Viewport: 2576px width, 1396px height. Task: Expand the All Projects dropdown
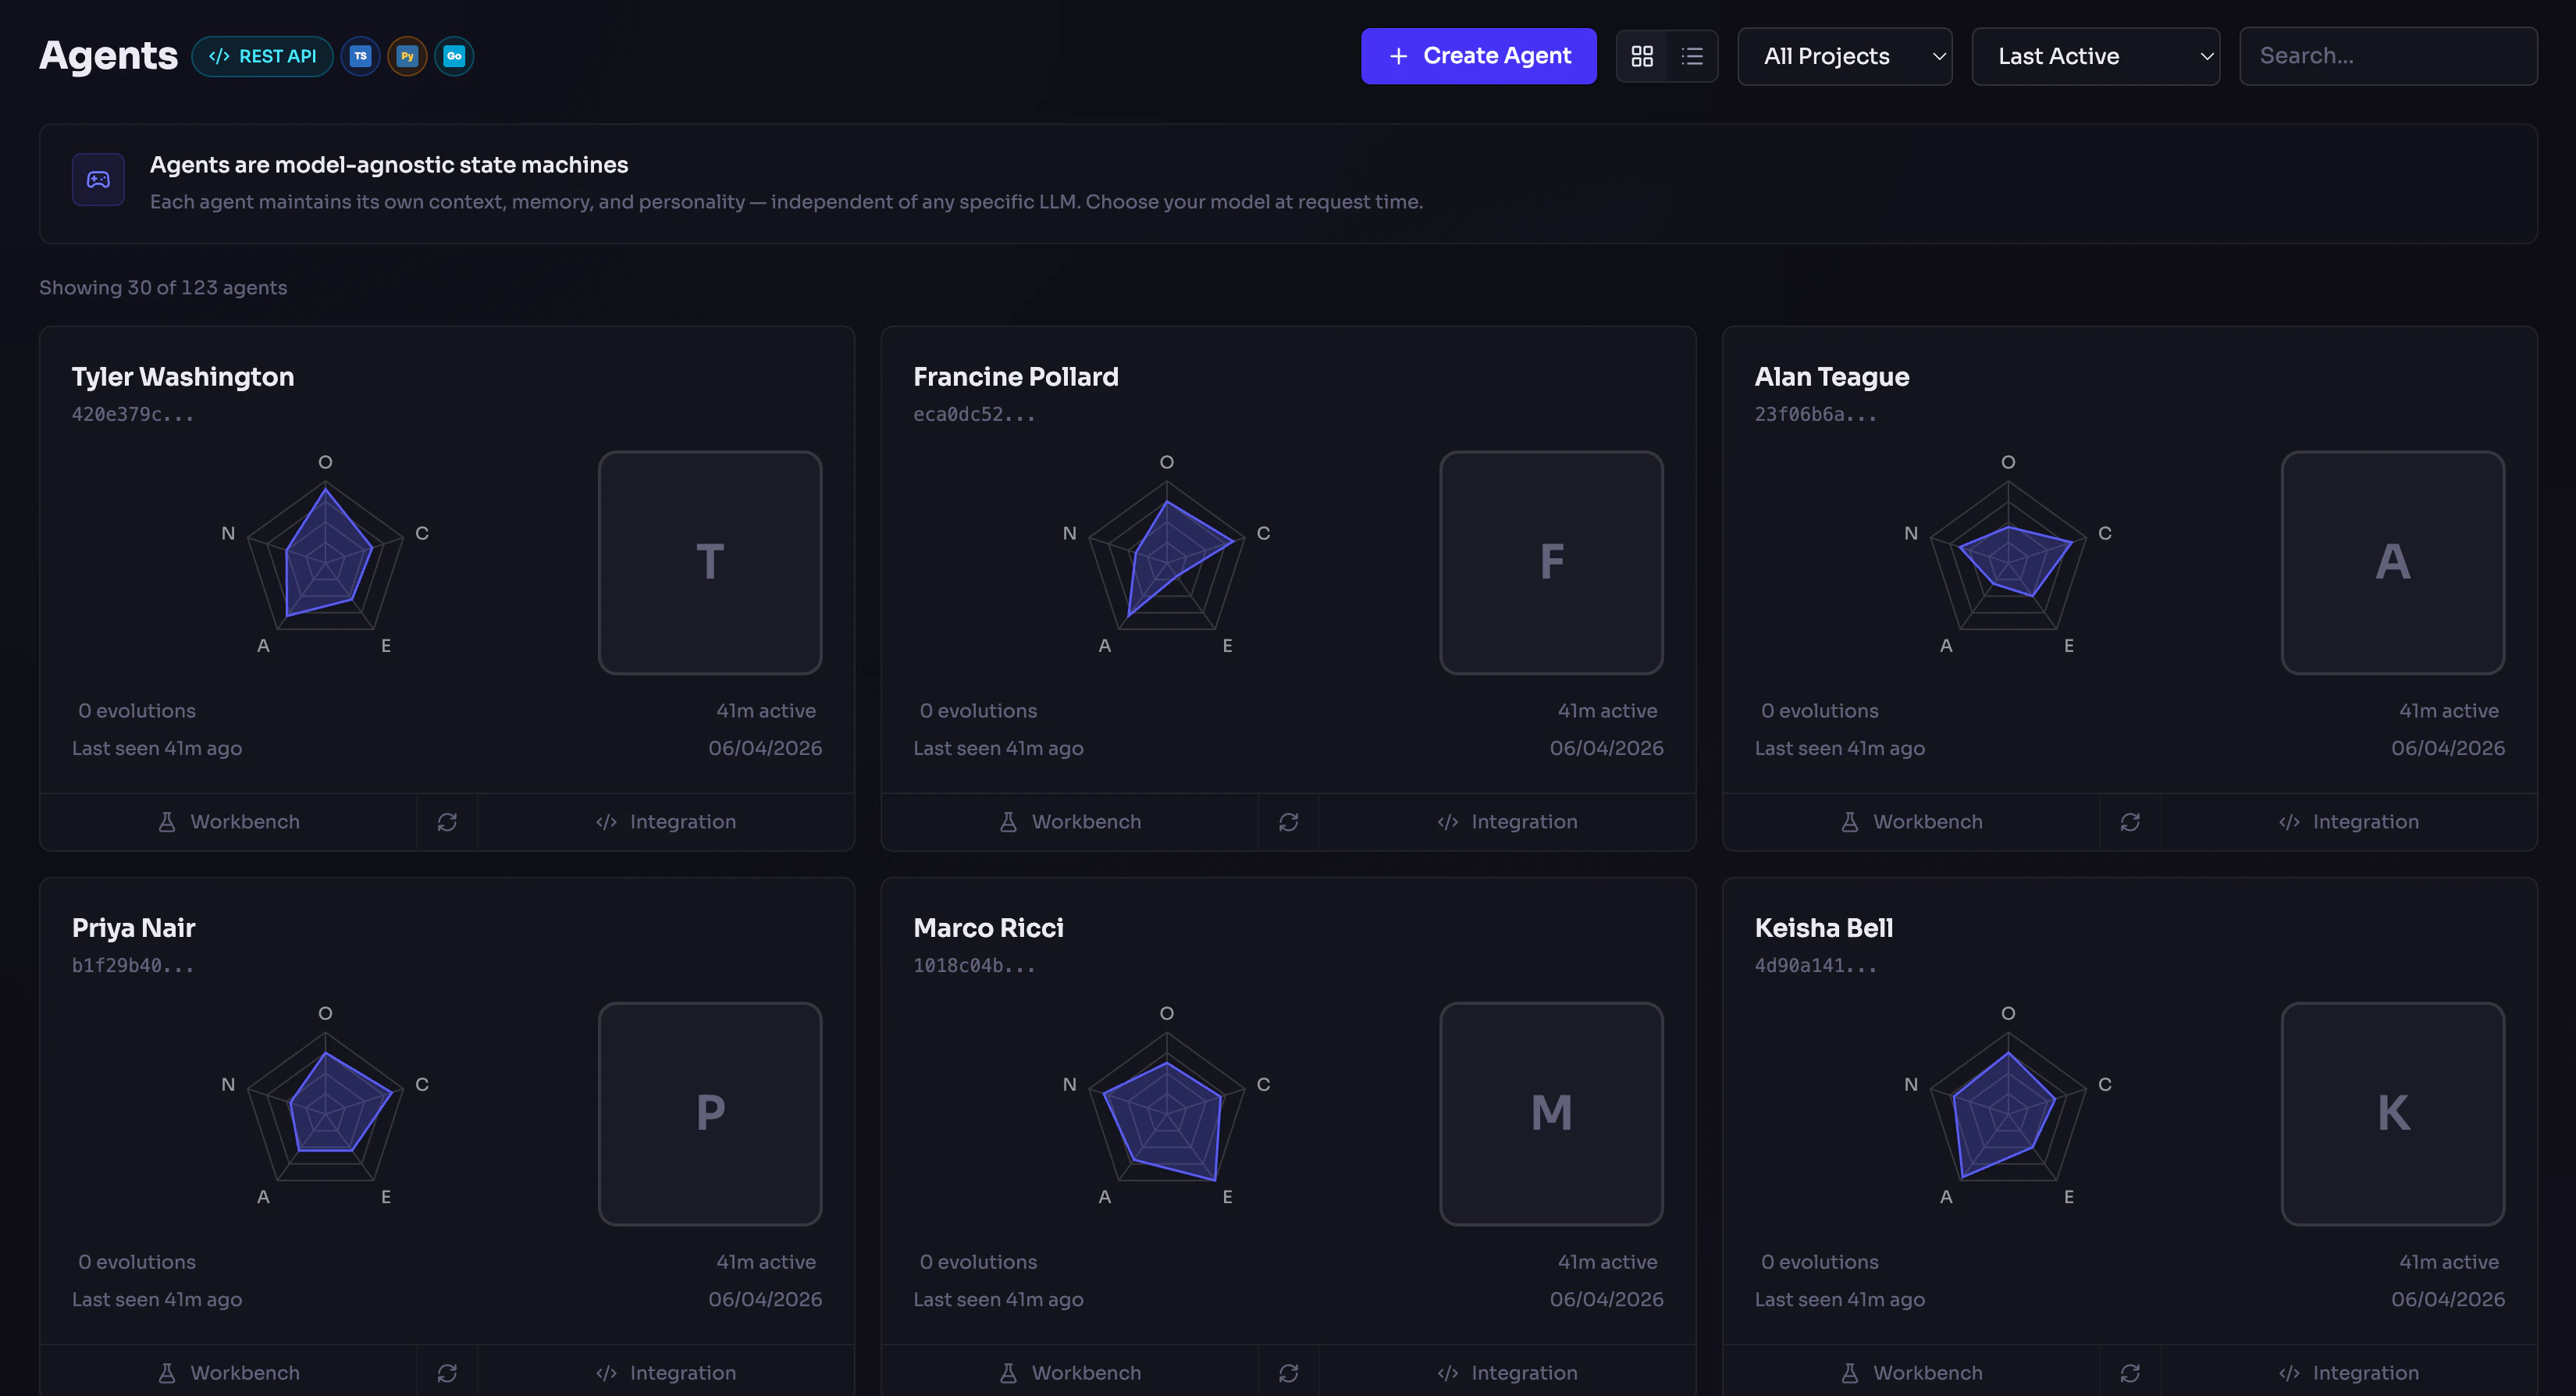click(1844, 56)
